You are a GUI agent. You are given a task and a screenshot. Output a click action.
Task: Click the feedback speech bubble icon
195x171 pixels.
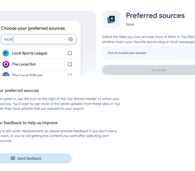click(13, 158)
